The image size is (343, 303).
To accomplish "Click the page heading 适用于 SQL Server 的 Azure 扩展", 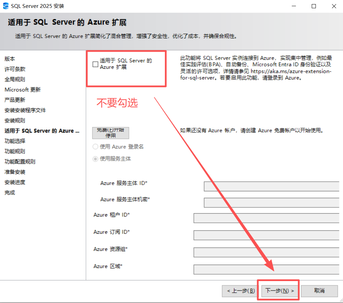I will (x=67, y=22).
